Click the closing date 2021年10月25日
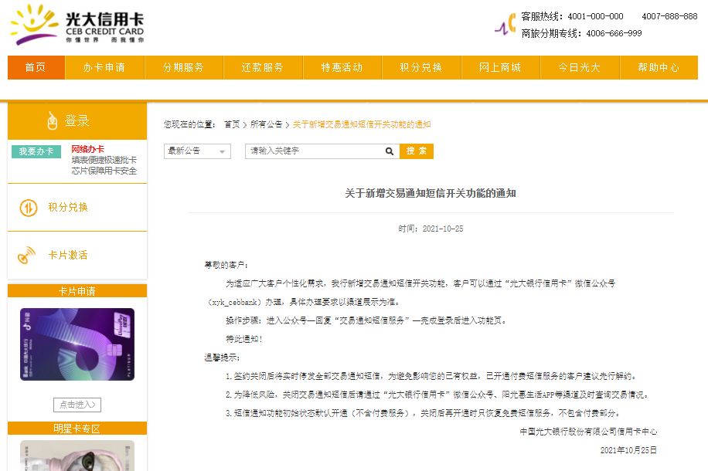The width and height of the screenshot is (708, 471). point(628,450)
